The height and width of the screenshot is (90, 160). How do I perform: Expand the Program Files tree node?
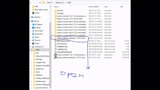pyautogui.click(x=31, y=62)
